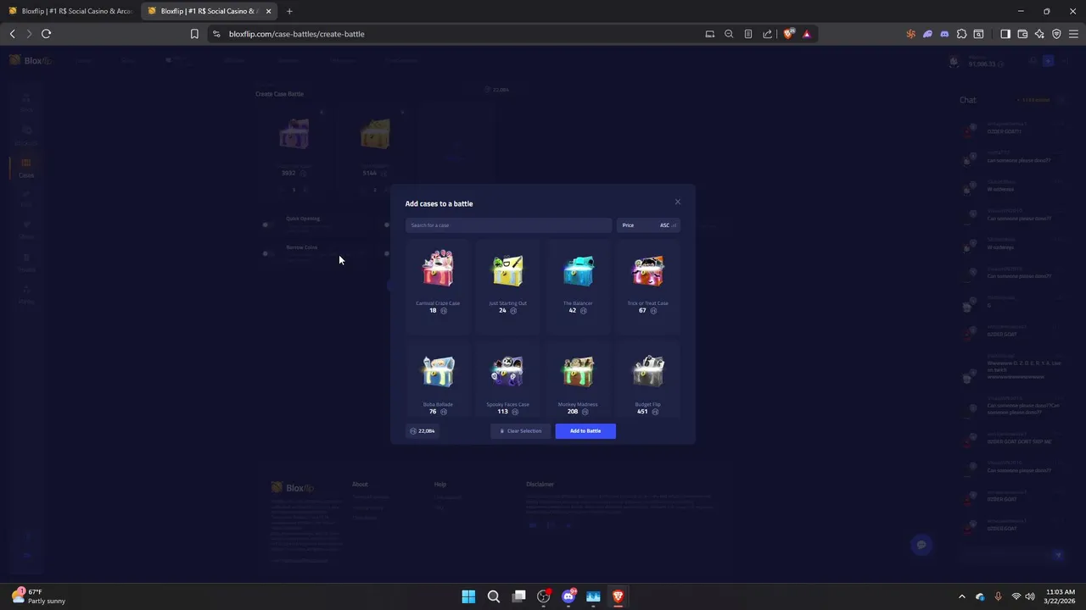The height and width of the screenshot is (610, 1086).
Task: Click the Add to Battle button
Action: pos(585,431)
